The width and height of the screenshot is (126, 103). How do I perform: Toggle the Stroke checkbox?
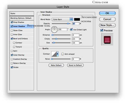point(12,67)
